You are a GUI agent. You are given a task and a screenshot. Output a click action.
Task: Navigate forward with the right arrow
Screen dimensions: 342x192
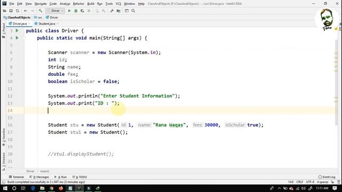(x=32, y=11)
